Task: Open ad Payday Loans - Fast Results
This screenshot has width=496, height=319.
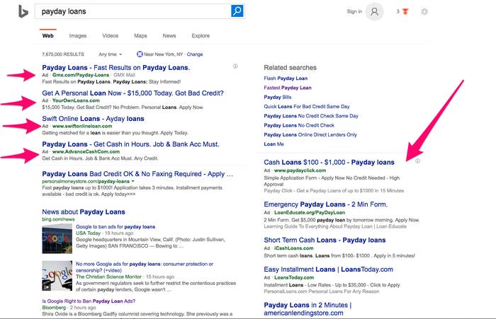Action: (x=115, y=68)
